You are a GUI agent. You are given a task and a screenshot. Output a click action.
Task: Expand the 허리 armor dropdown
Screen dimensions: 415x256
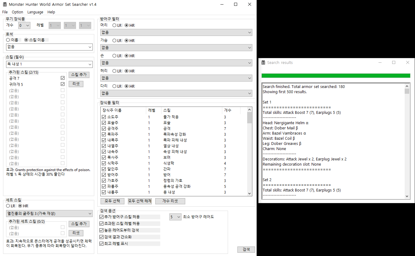[176, 78]
